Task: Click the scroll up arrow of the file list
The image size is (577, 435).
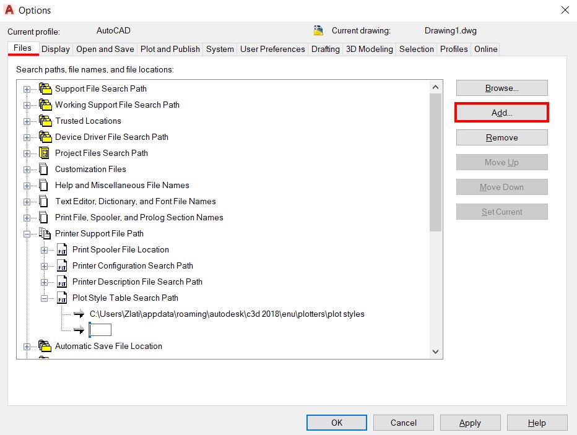Action: point(436,87)
